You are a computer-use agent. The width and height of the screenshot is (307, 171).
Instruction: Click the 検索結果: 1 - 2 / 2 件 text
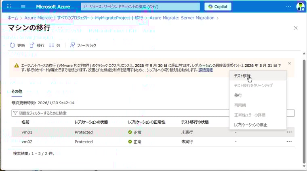point(34,154)
